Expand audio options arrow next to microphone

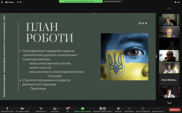pyautogui.click(x=14, y=109)
